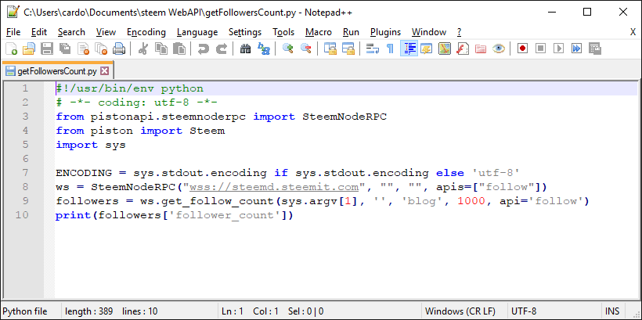Image resolution: width=642 pixels, height=320 pixels.
Task: Toggle synchronize vertical scrolling icon
Action: [x=330, y=49]
